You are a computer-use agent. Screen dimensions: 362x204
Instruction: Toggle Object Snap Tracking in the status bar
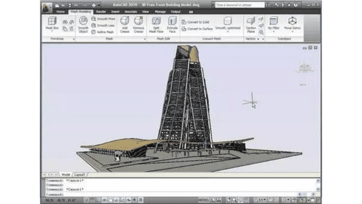(117, 200)
